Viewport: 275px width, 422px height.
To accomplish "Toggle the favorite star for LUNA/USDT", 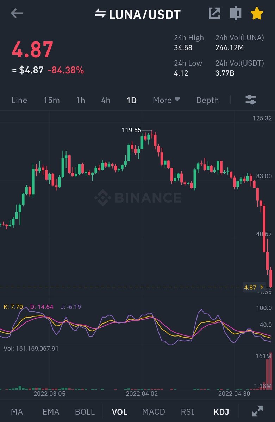I will [x=257, y=13].
